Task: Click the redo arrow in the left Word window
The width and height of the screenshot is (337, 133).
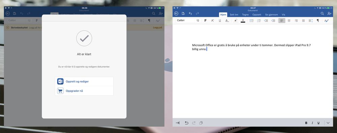Action: [29, 13]
